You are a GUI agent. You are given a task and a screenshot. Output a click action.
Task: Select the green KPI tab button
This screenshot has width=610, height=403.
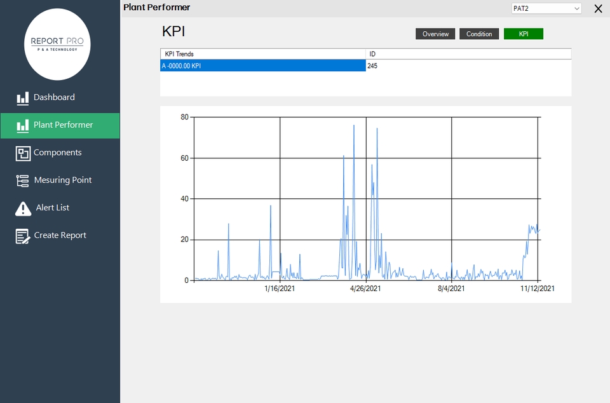[x=523, y=34]
